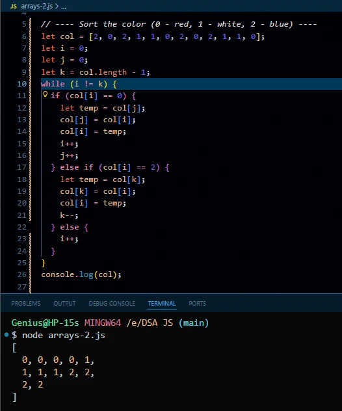Open the PORTS panel tab
Image resolution: width=342 pixels, height=411 pixels.
[x=198, y=304]
